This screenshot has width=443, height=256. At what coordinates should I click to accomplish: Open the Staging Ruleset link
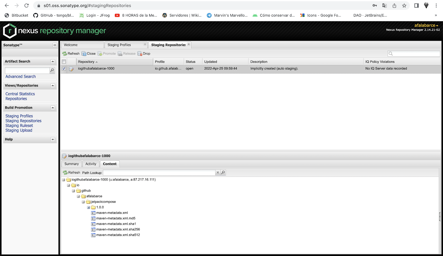tap(19, 126)
